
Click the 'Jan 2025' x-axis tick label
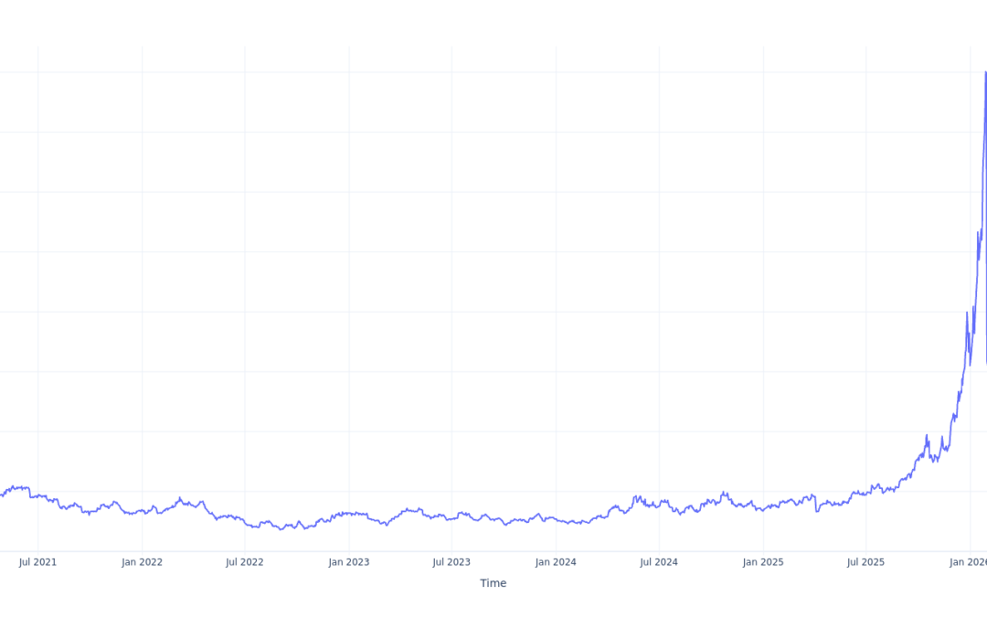tap(763, 562)
